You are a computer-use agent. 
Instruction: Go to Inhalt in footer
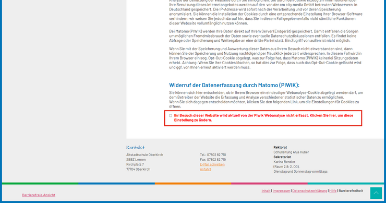tap(266, 190)
